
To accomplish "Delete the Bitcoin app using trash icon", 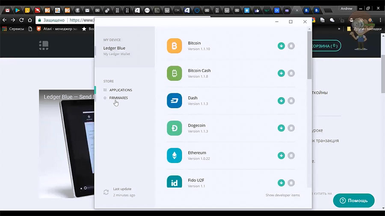I will (x=291, y=46).
